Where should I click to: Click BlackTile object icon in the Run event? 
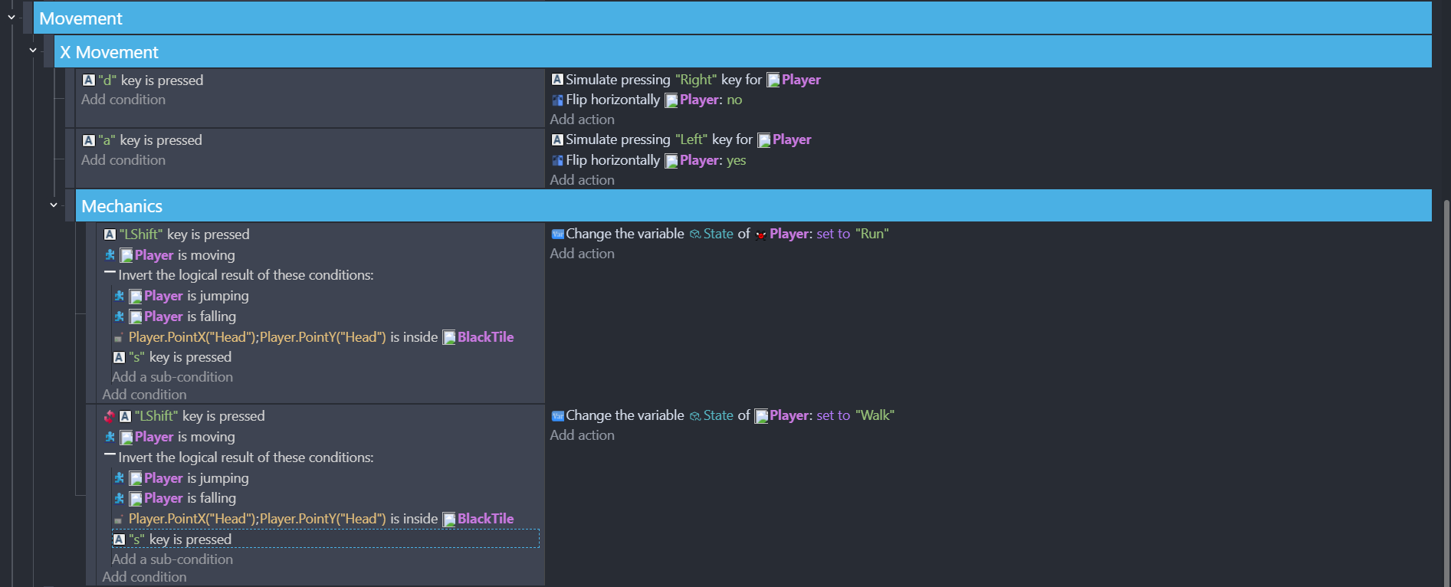point(449,338)
